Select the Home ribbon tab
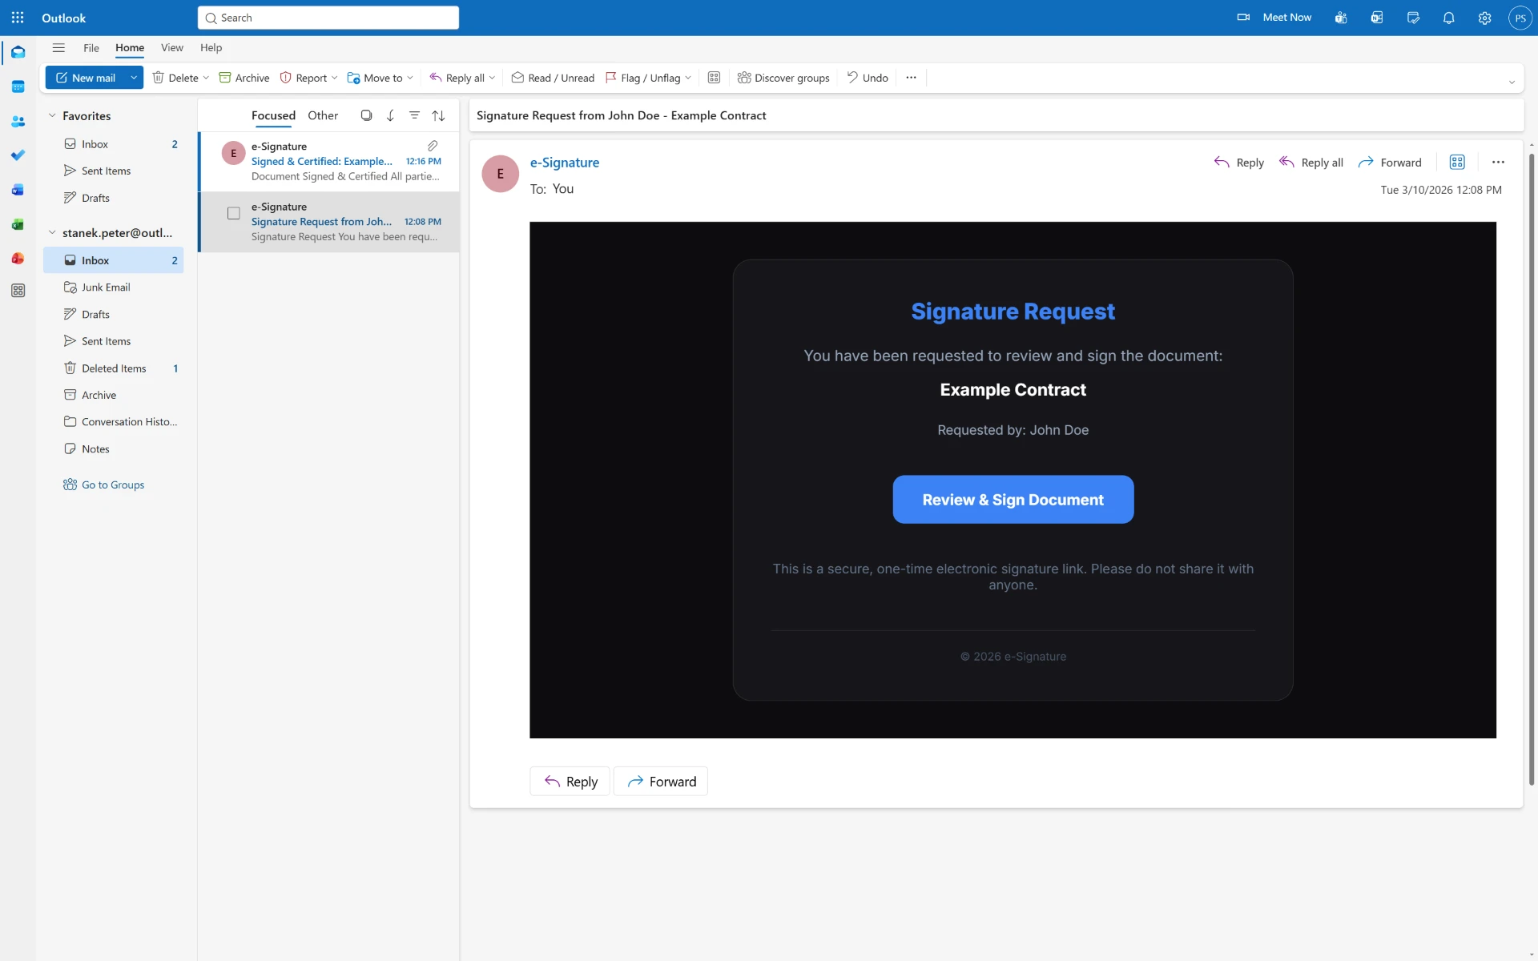1538x961 pixels. pyautogui.click(x=130, y=48)
